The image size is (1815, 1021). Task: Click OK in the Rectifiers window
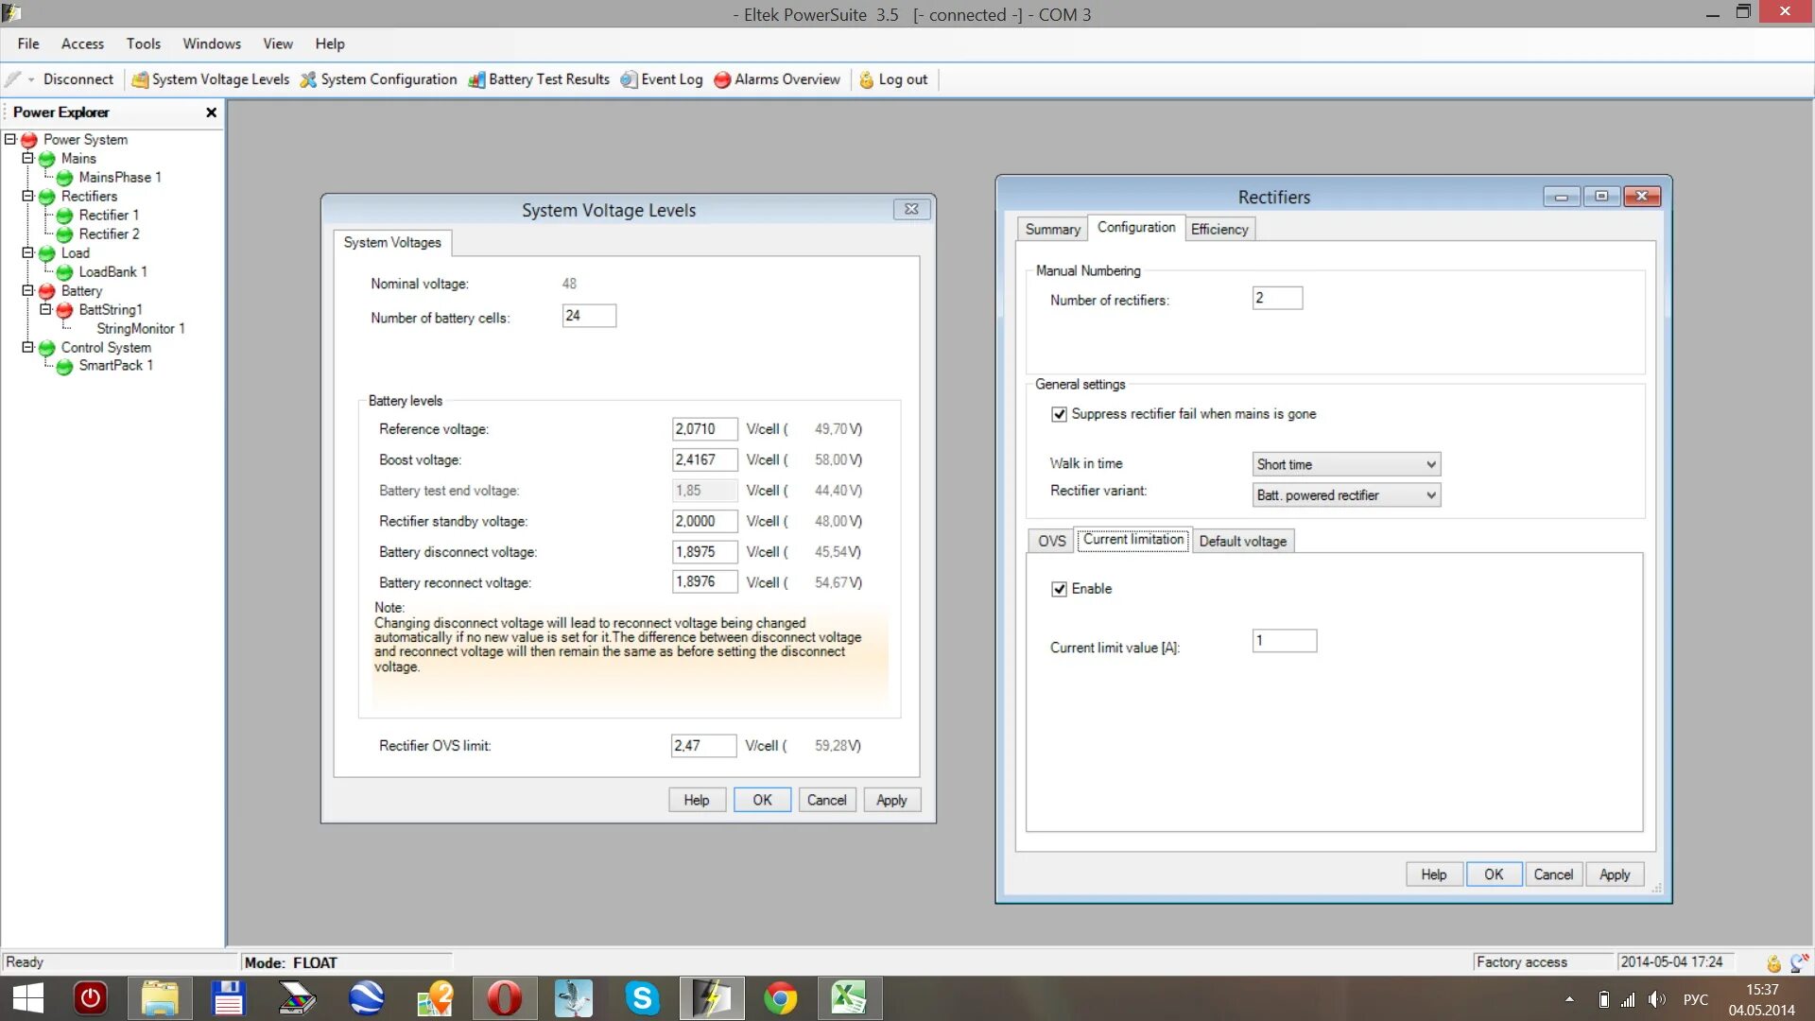tap(1494, 874)
